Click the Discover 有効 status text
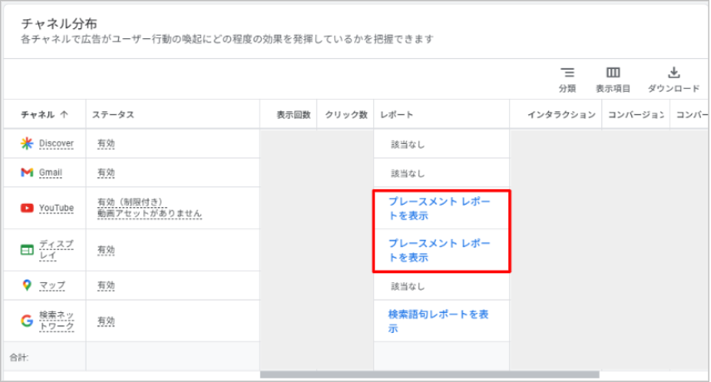Viewport: 711px width, 382px height. [106, 143]
